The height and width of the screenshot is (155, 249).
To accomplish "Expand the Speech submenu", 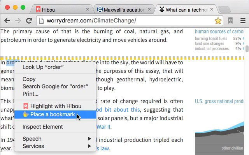I will pos(55,139).
